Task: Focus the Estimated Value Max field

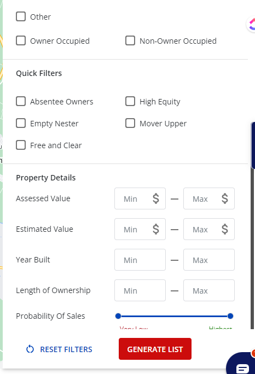Action: click(x=209, y=229)
